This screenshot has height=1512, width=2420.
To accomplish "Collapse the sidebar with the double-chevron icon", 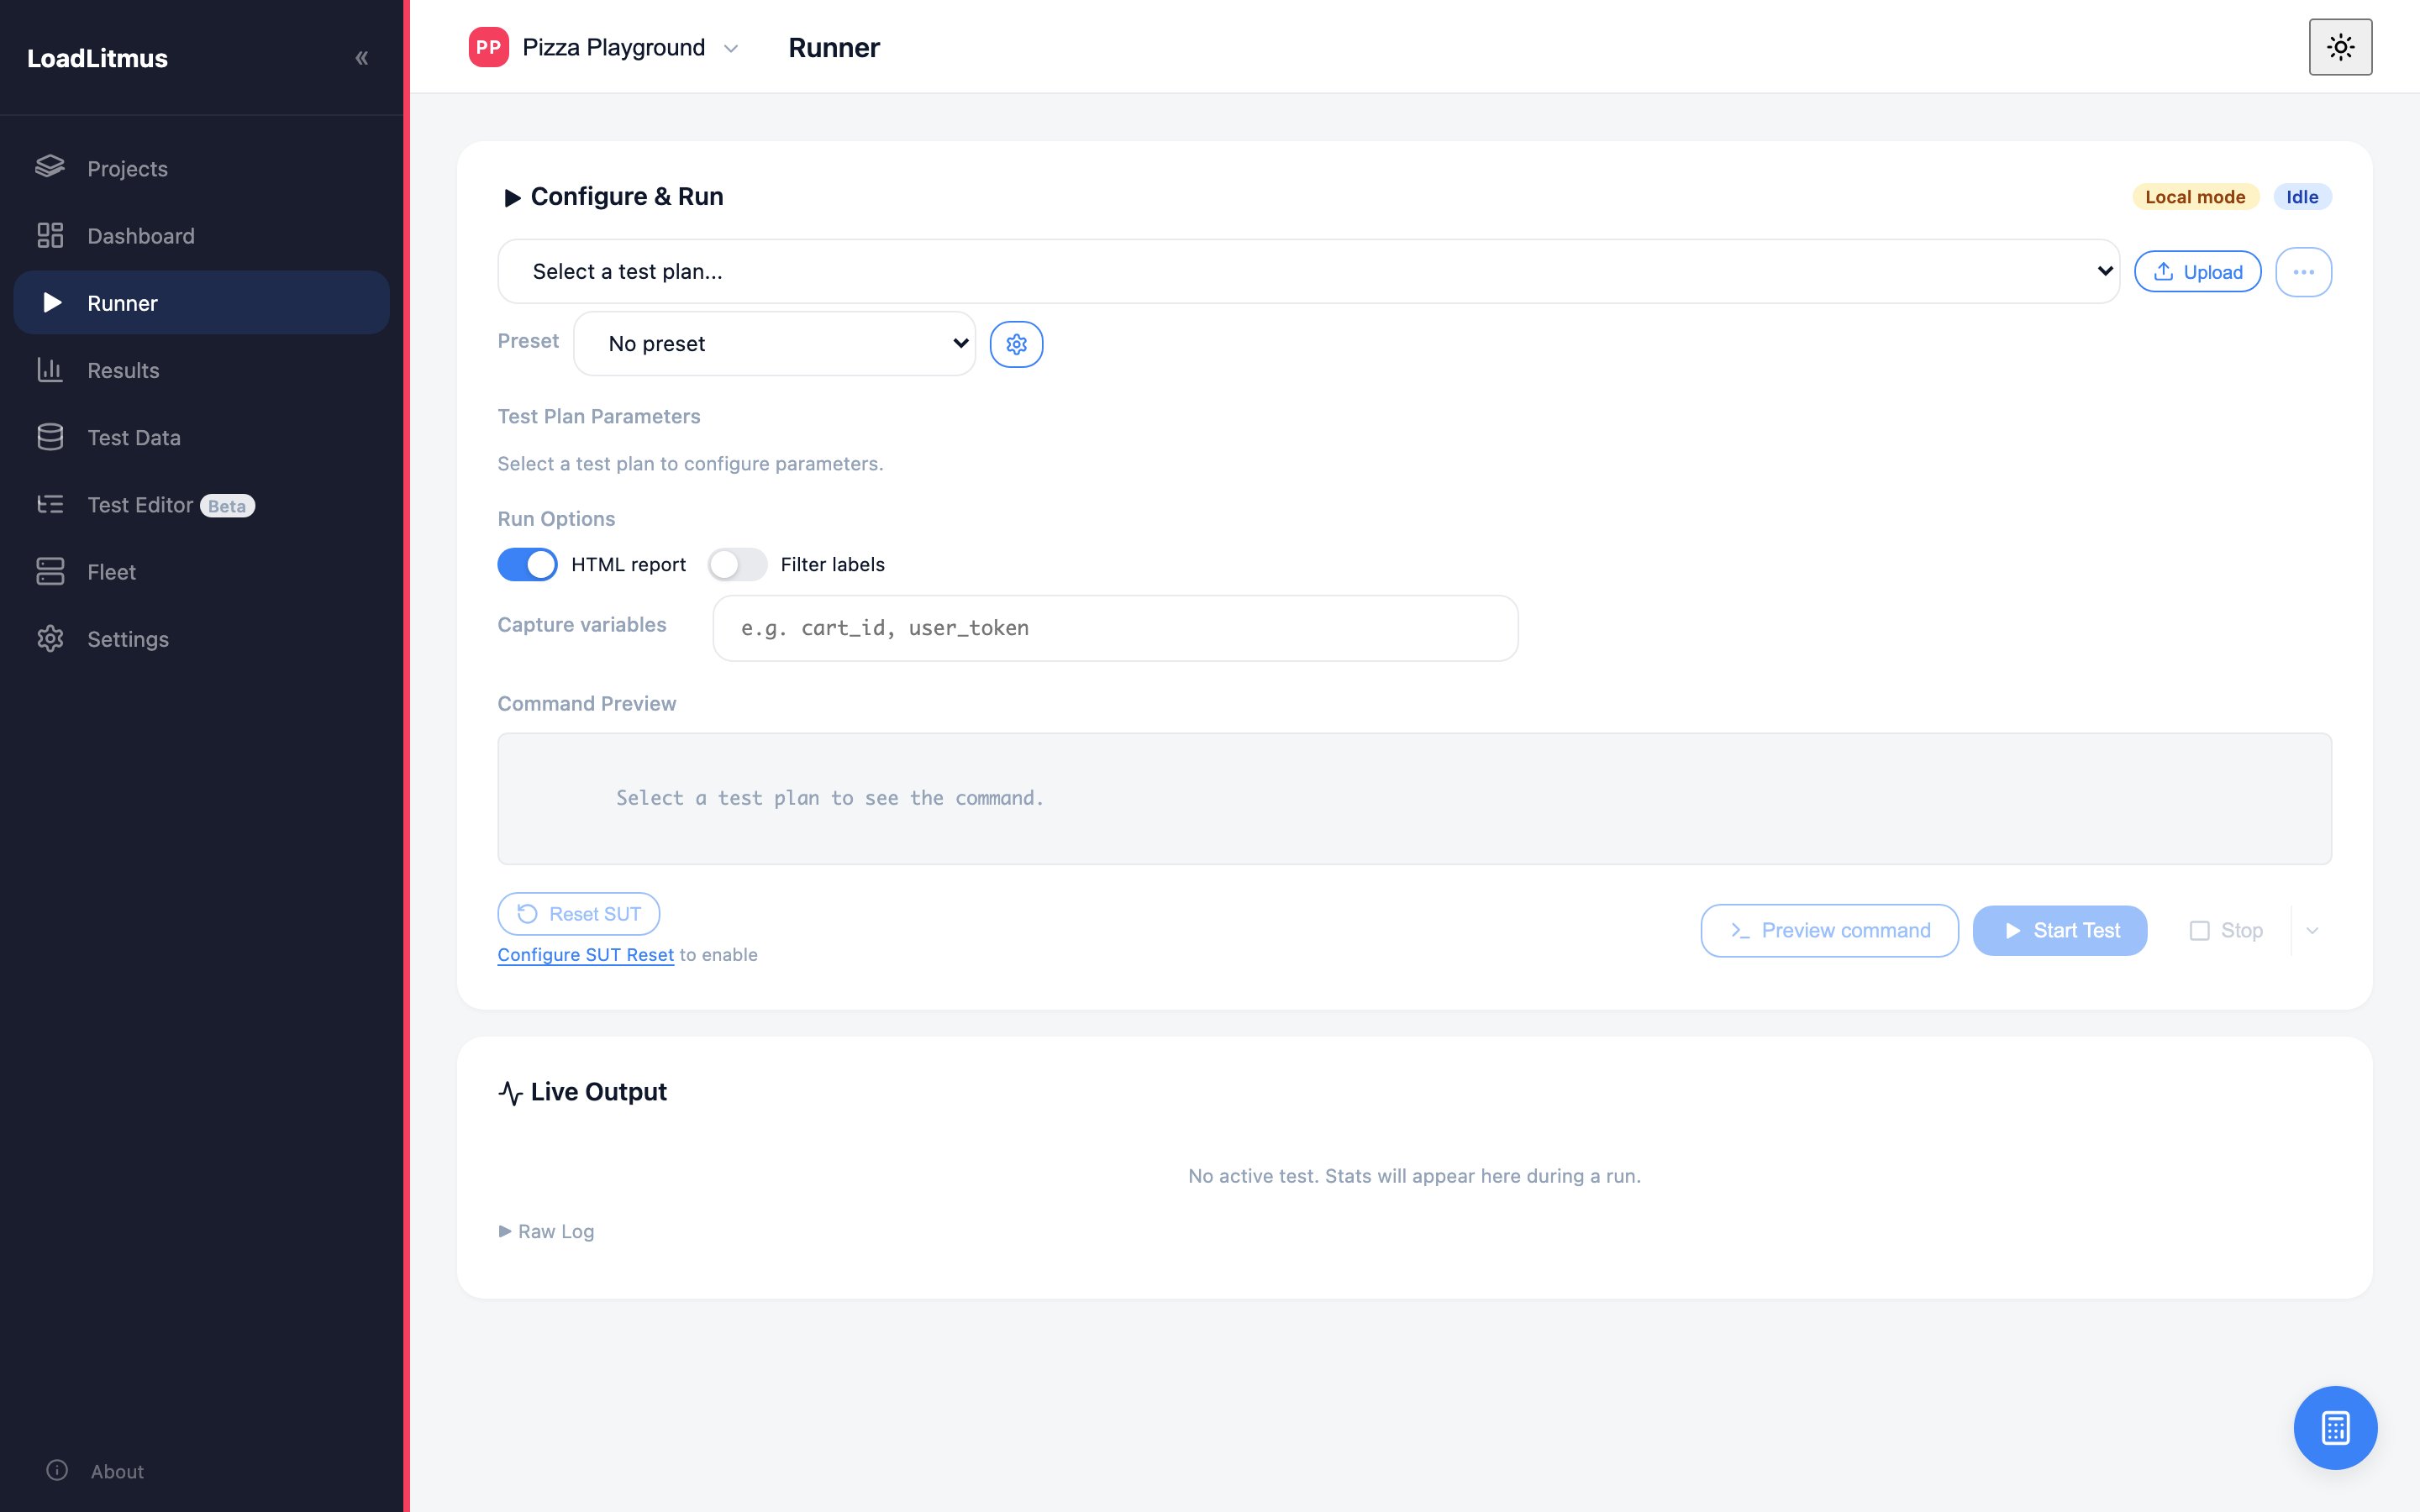I will [362, 58].
